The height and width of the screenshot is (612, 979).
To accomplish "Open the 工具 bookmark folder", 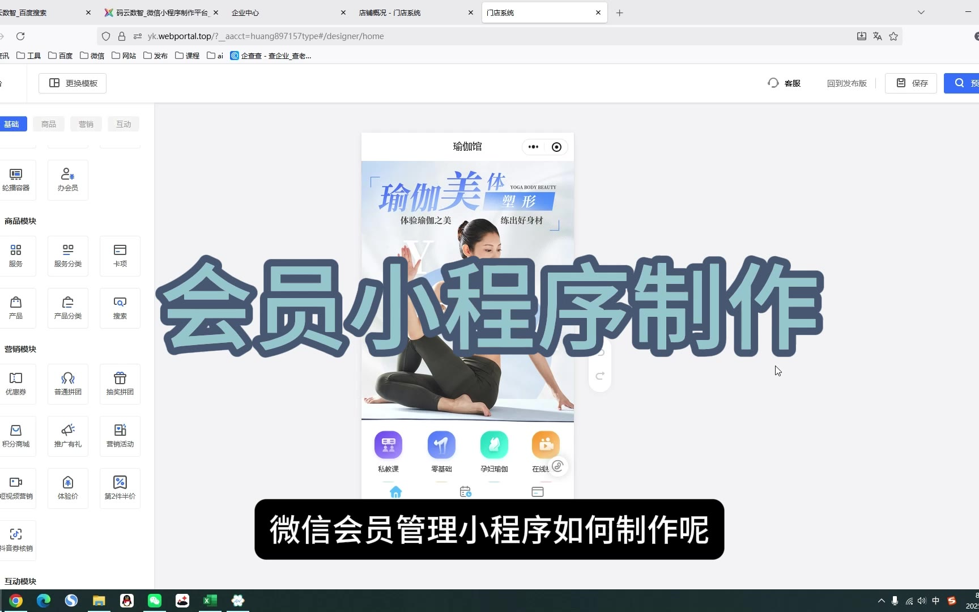I will (28, 56).
